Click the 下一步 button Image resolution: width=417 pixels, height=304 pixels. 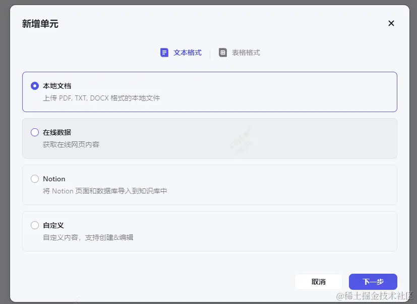(x=373, y=281)
